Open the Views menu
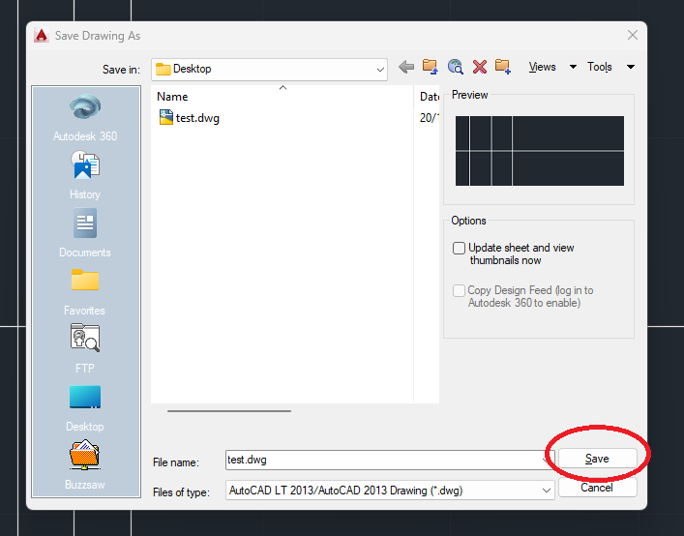 click(542, 67)
